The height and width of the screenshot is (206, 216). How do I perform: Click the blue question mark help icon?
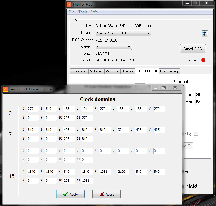tap(205, 34)
